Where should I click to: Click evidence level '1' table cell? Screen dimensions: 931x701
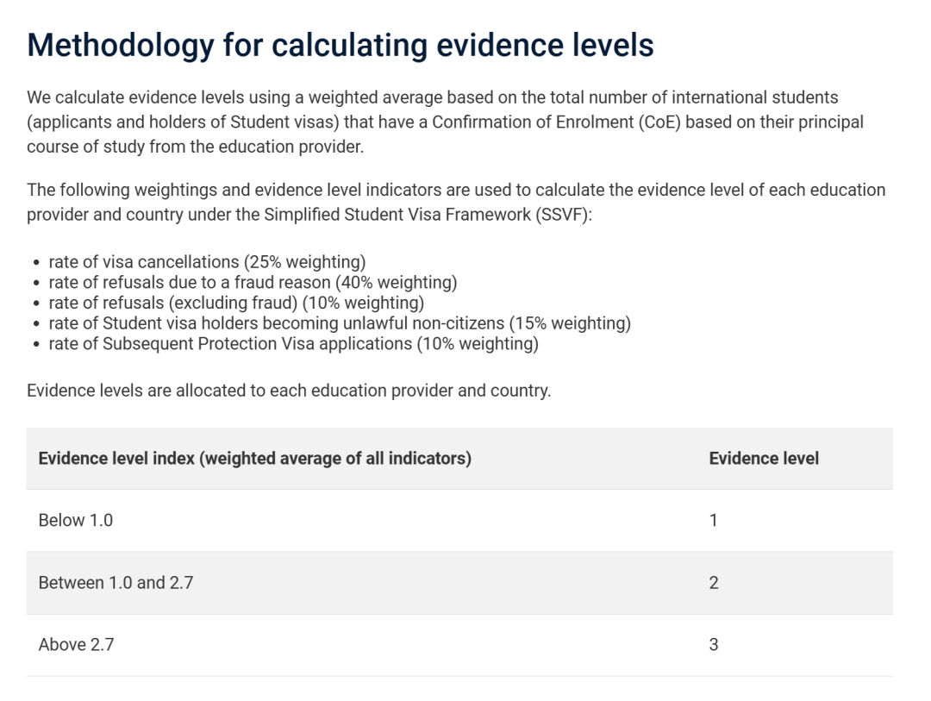pyautogui.click(x=714, y=521)
